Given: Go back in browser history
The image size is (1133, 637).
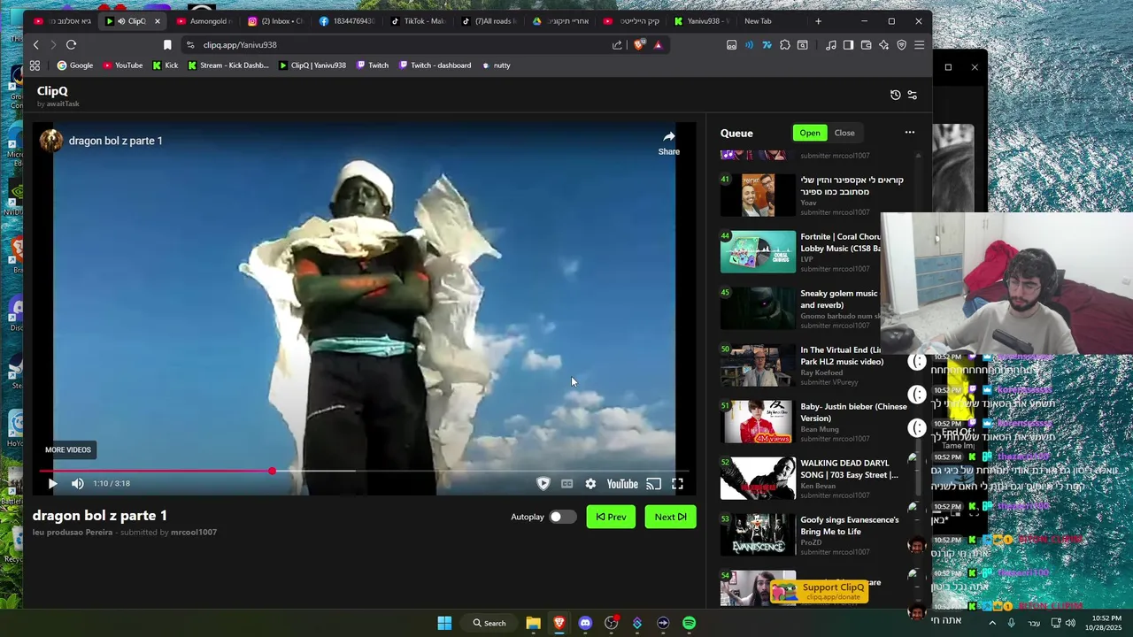Looking at the screenshot, I should [x=35, y=45].
